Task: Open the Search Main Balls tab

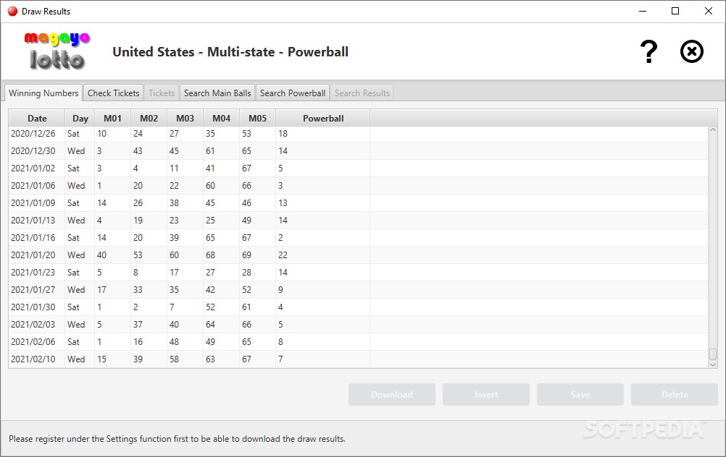Action: 217,93
